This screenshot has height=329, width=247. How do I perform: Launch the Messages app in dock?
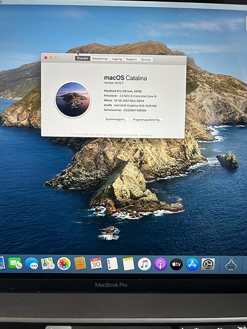tap(32, 263)
